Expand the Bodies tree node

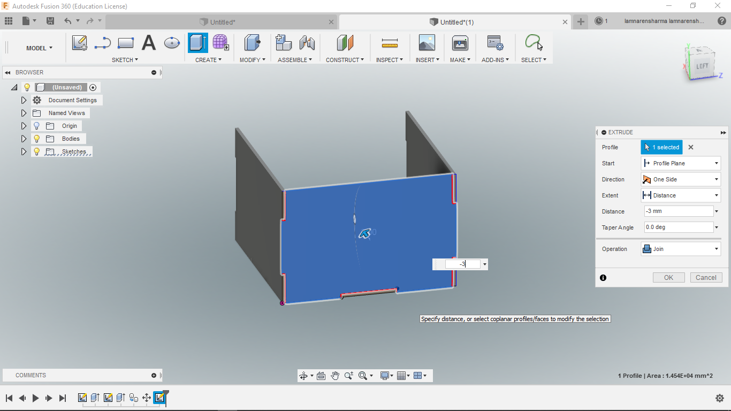(24, 139)
